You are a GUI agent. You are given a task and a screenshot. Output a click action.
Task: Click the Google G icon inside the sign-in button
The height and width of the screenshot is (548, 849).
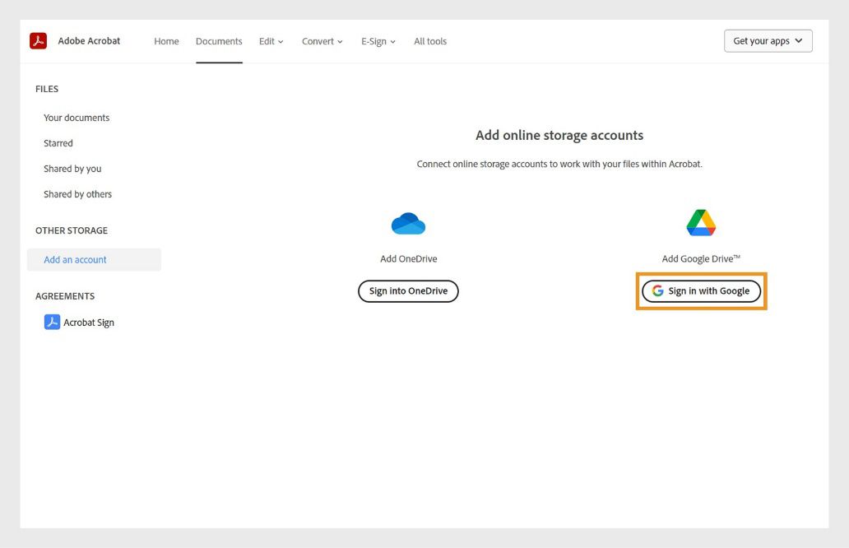coord(657,290)
